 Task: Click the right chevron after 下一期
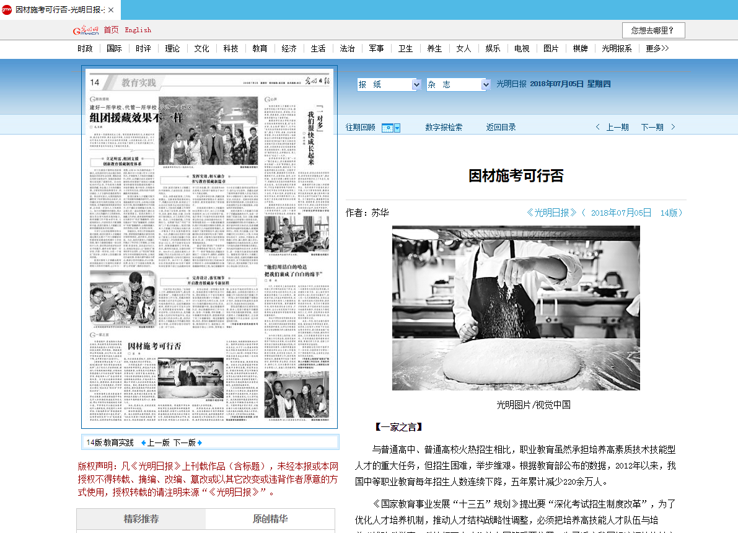[x=673, y=126]
